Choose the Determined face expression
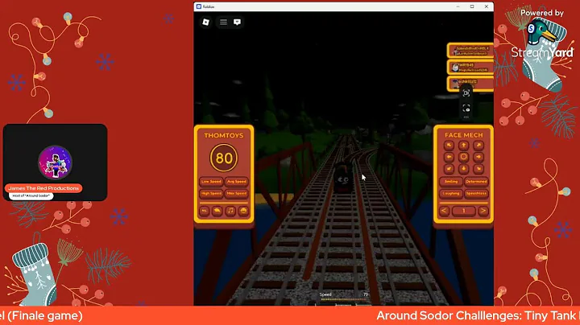The height and width of the screenshot is (325, 580). click(x=476, y=182)
